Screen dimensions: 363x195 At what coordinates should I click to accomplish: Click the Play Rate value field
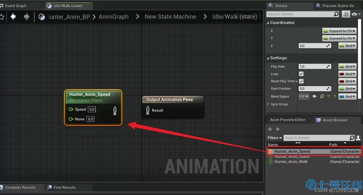pos(315,66)
